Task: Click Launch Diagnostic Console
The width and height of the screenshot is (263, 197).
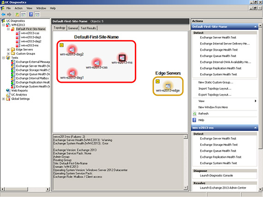Action: pyautogui.click(x=216, y=175)
